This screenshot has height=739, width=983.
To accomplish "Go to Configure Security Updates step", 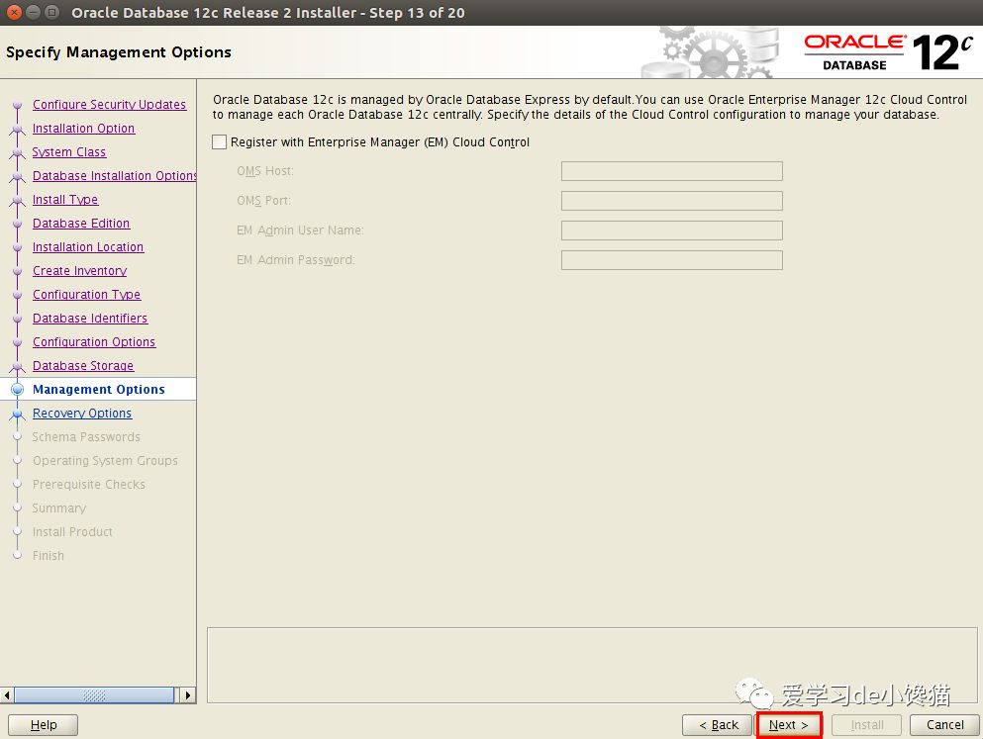I will (109, 104).
